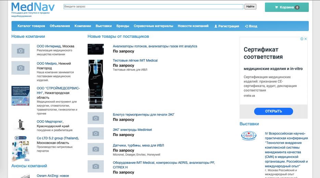Open ООО Medpro company link
The image size is (320, 178).
[x=47, y=63]
